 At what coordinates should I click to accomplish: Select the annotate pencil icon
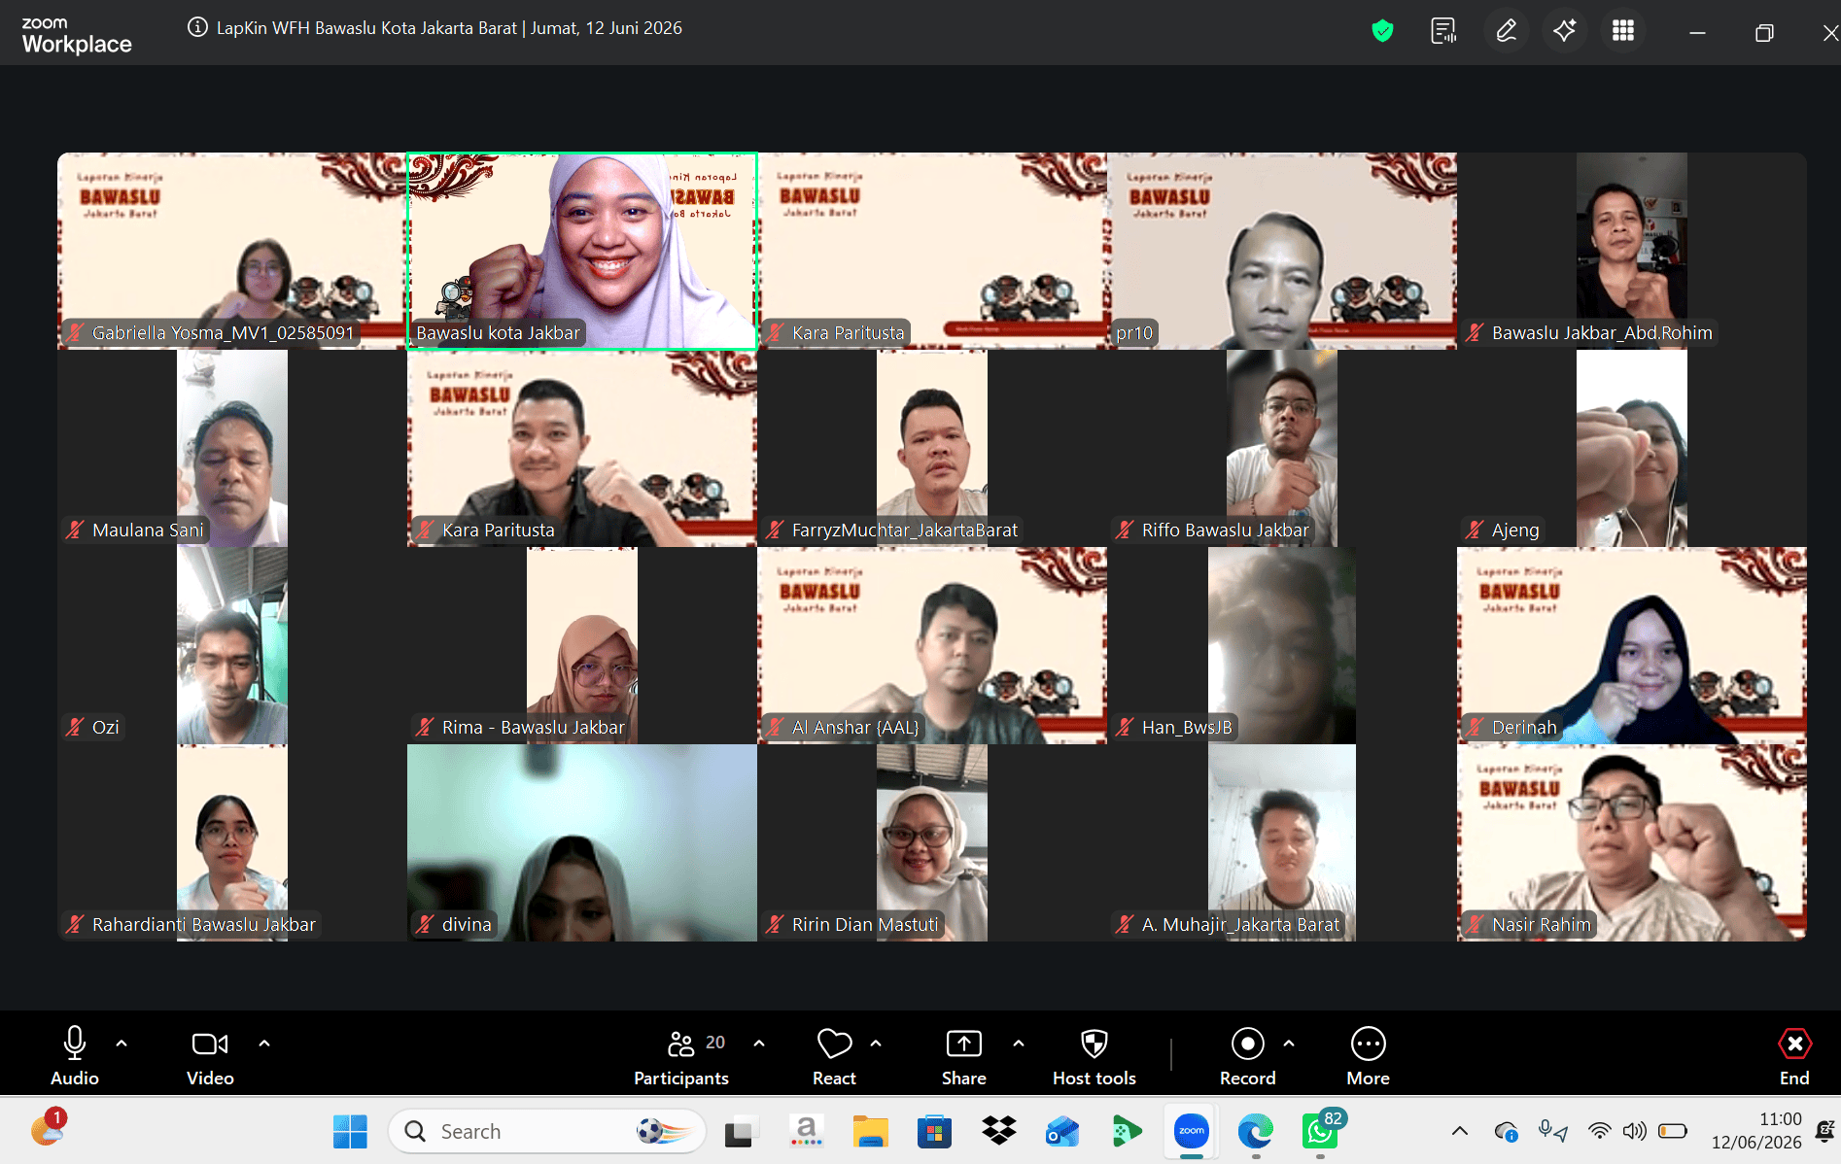click(1506, 31)
